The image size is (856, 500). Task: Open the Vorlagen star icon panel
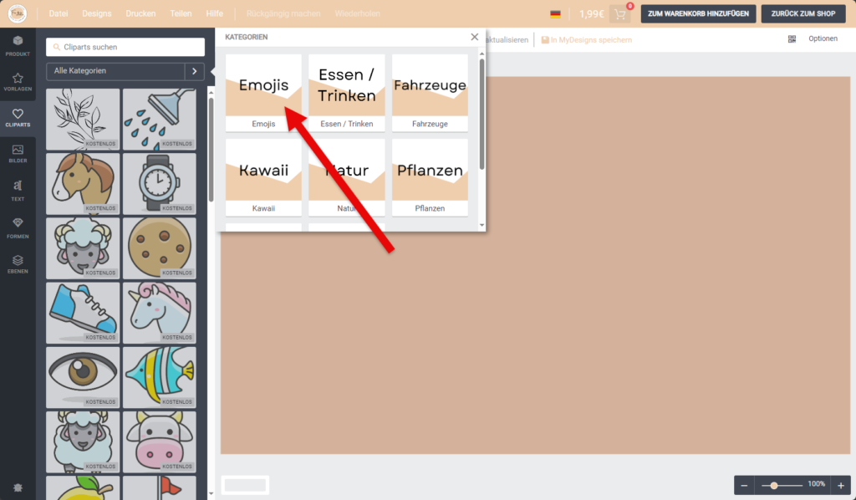18,81
